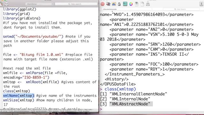The height and width of the screenshot is (115, 204).
Task: Click the setwd("~/Documents/youtube/") statement
Action: coord(33,36)
